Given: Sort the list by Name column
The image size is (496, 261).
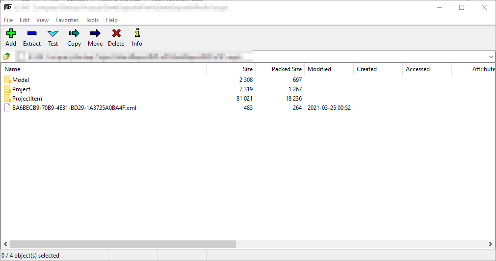Looking at the screenshot, I should [13, 69].
